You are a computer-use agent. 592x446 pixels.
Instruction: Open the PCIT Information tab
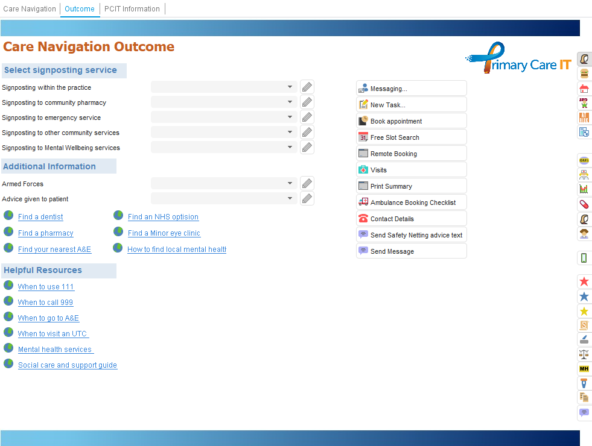(132, 9)
